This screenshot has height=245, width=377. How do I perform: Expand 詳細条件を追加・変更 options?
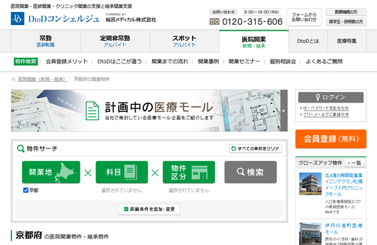click(149, 209)
